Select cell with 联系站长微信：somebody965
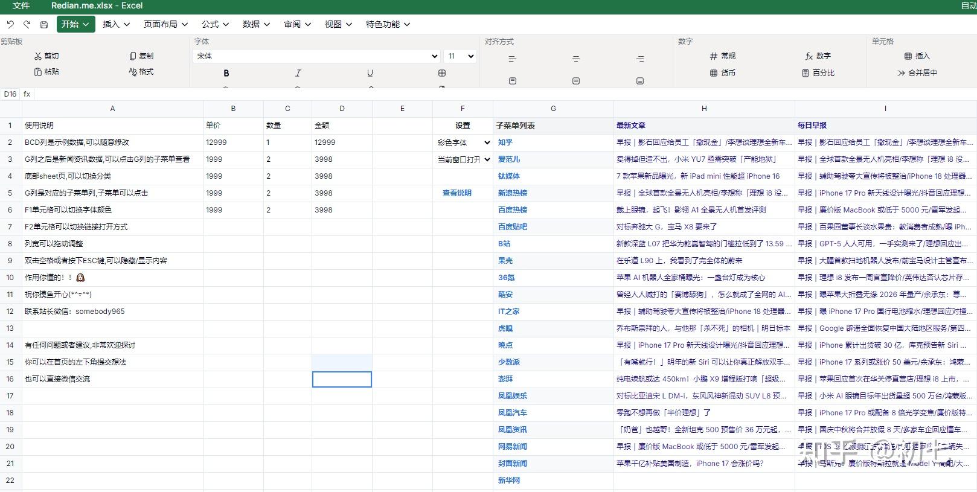977x492 pixels. 112,311
